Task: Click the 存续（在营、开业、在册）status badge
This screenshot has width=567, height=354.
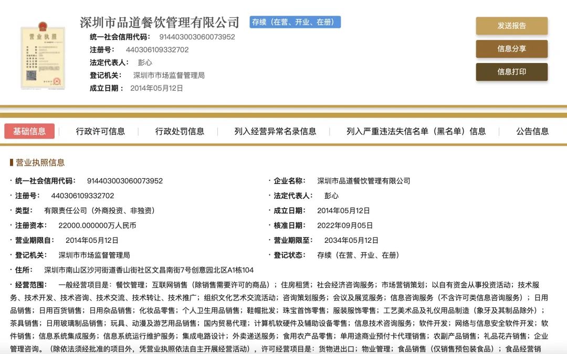Action: 295,22
